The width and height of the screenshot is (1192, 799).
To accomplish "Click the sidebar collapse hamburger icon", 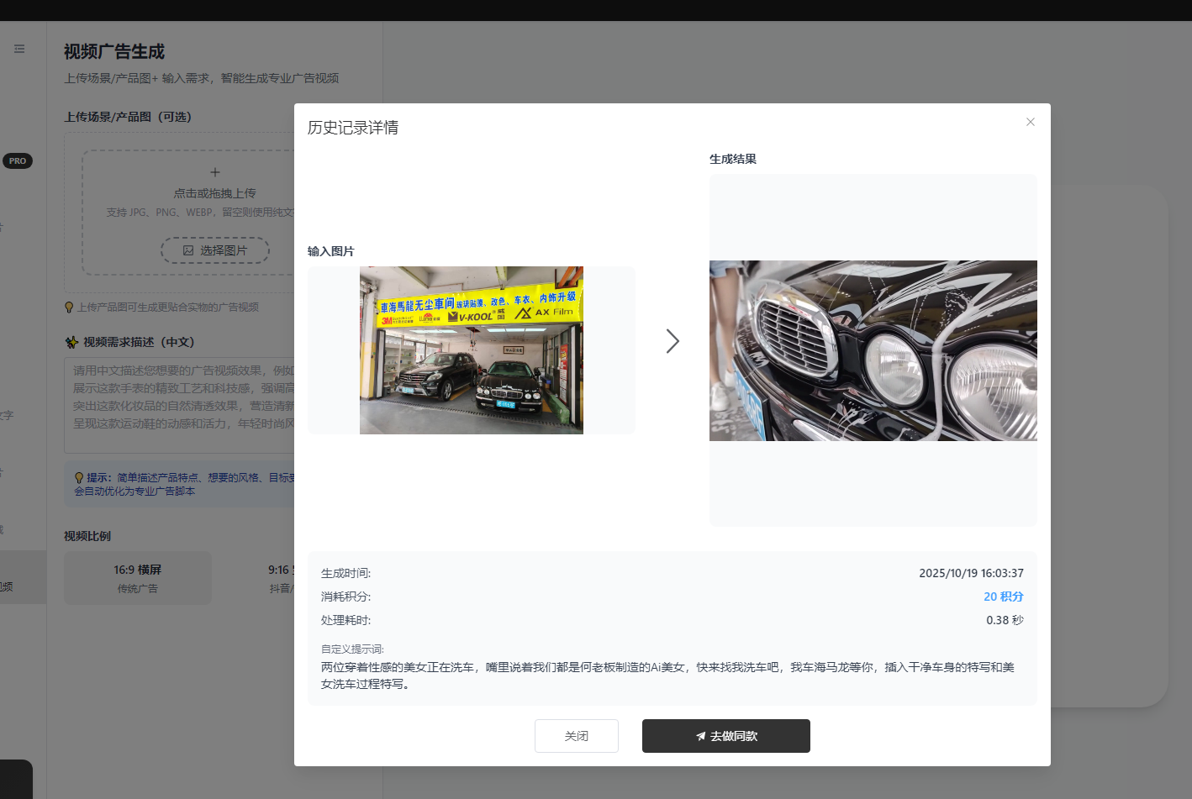I will pos(19,50).
